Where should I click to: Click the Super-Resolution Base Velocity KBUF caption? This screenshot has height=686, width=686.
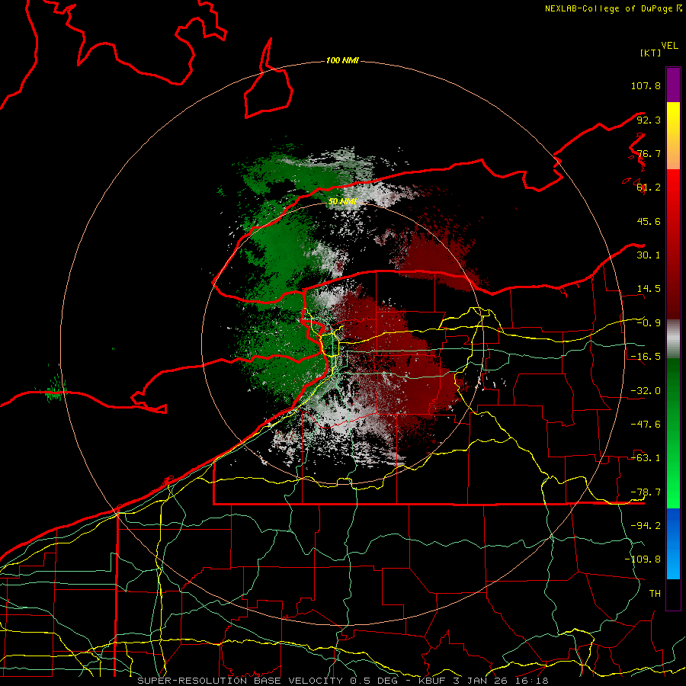(x=342, y=681)
